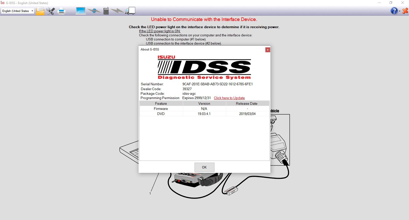Click the serial number value 9CAF-201E-5BAB

tap(218, 84)
